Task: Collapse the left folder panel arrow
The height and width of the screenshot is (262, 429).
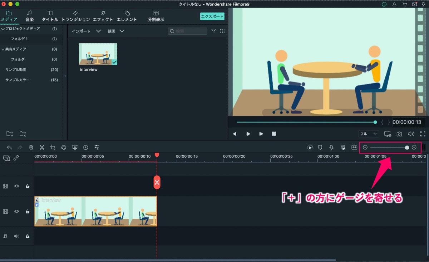Action: pos(65,76)
